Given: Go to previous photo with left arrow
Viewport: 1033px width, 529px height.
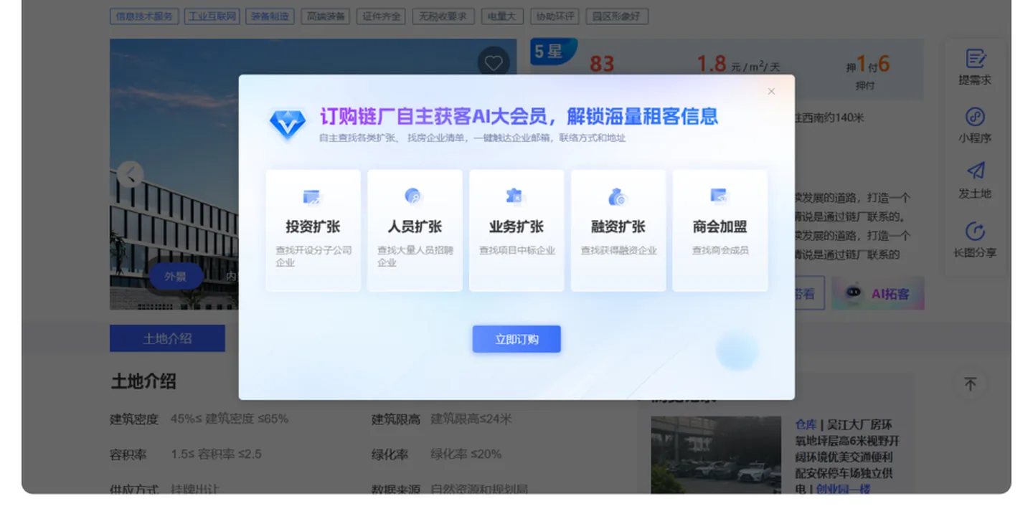Looking at the screenshot, I should point(131,174).
